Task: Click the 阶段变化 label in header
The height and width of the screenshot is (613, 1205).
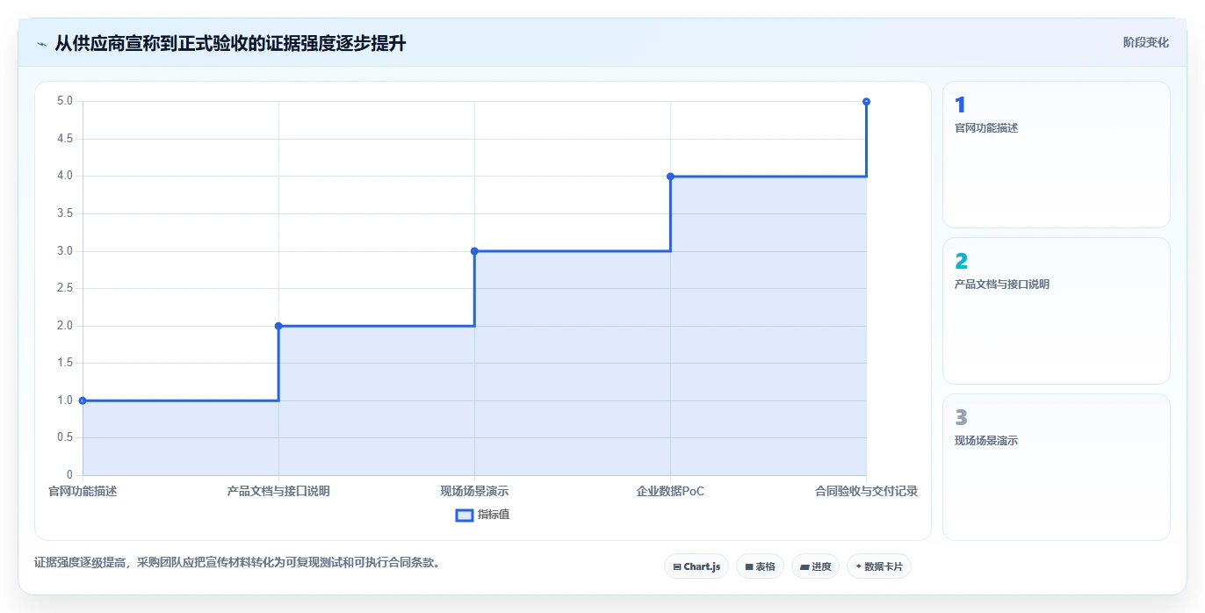Action: [x=1146, y=42]
